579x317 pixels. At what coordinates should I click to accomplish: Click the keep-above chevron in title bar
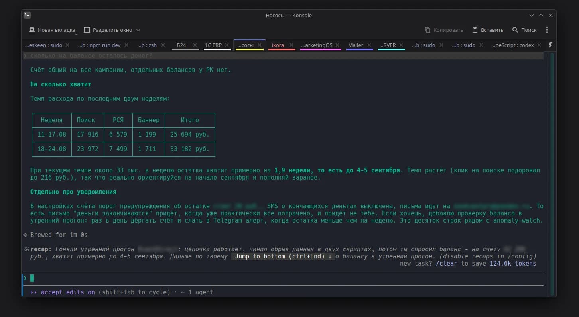pyautogui.click(x=541, y=15)
